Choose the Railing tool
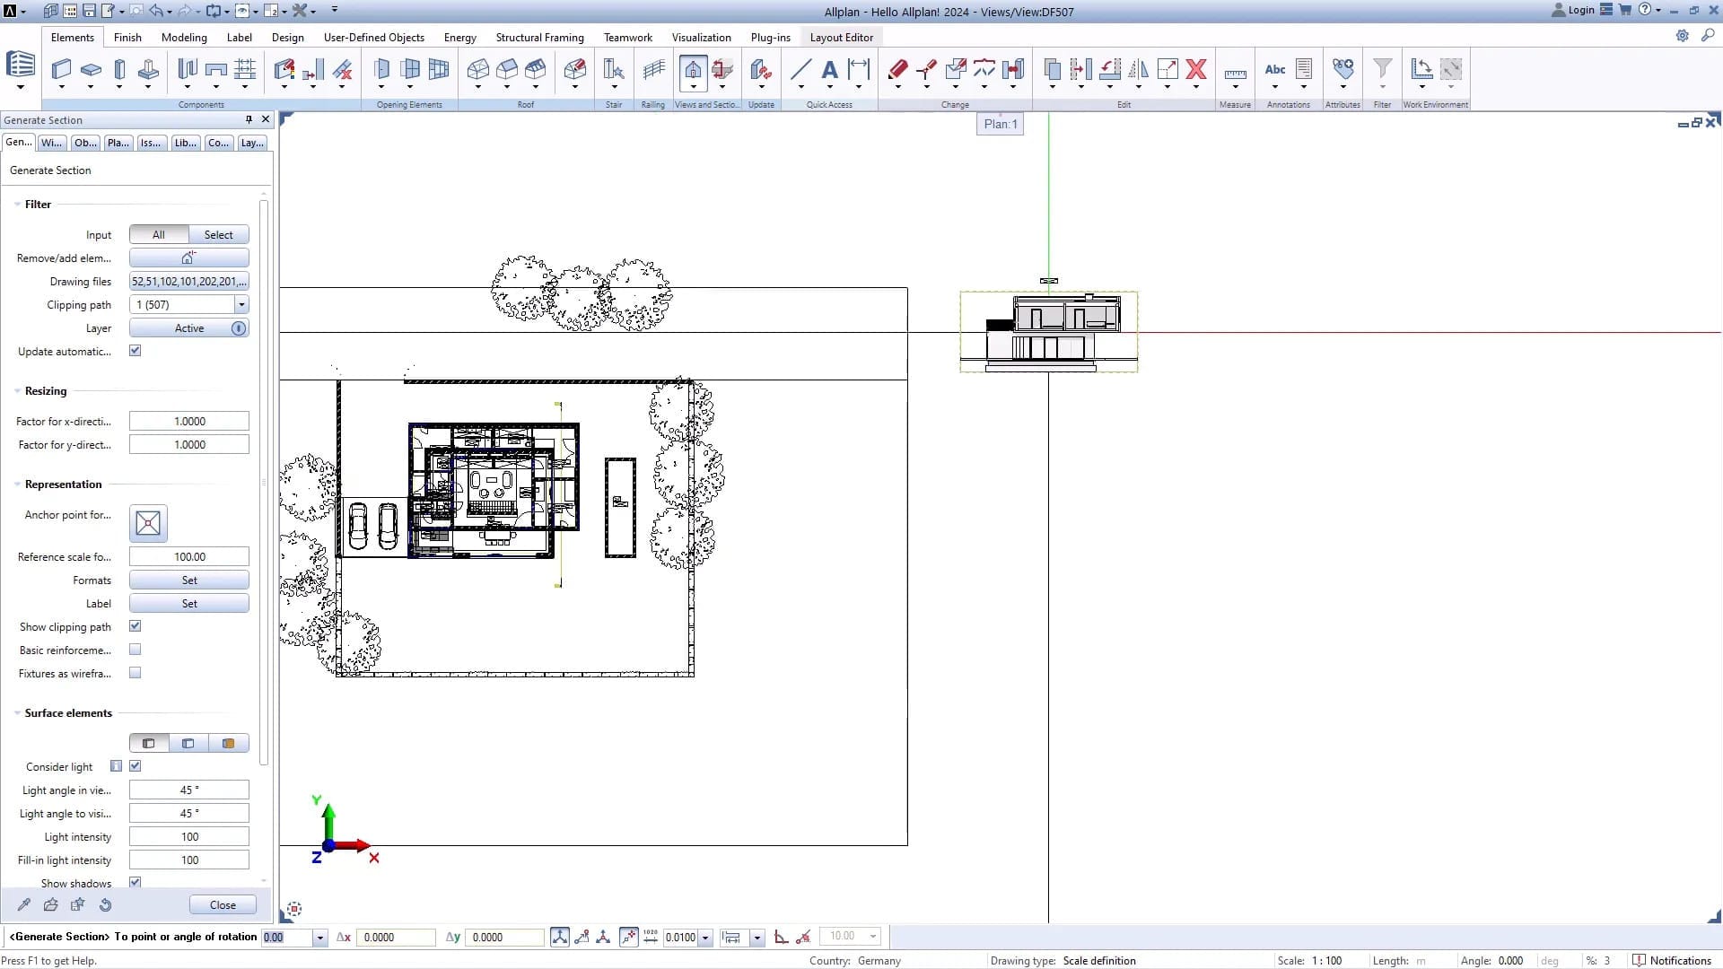The width and height of the screenshot is (1723, 969). [653, 69]
